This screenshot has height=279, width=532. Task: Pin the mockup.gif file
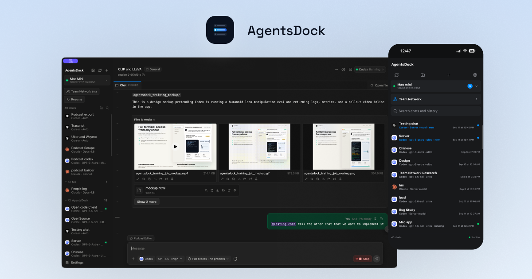click(x=256, y=179)
